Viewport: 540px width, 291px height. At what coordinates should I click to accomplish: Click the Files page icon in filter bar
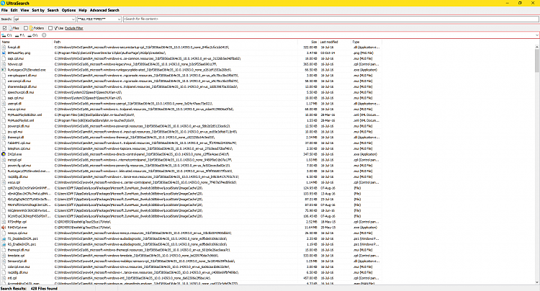coord(10,28)
